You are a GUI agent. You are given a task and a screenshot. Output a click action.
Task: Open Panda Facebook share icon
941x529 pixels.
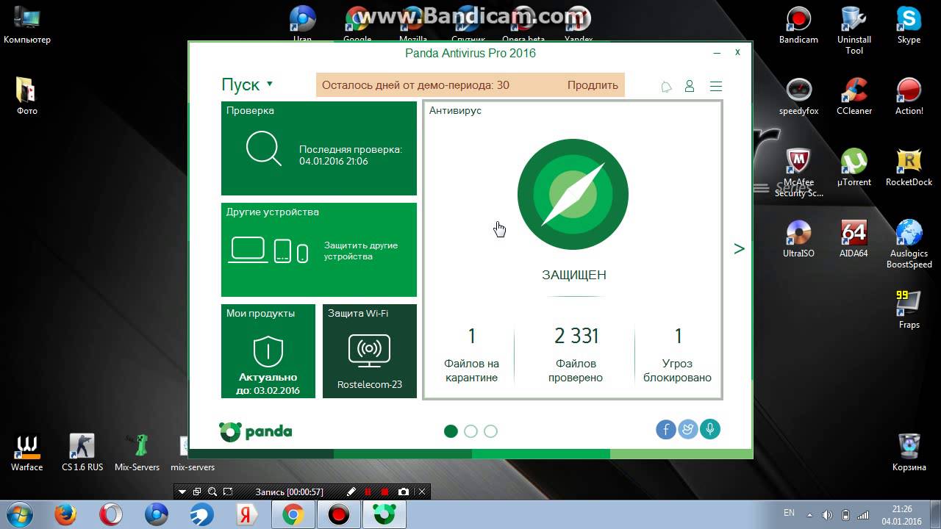tap(666, 429)
